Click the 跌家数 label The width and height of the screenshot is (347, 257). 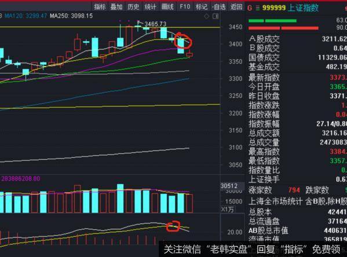(x=317, y=190)
